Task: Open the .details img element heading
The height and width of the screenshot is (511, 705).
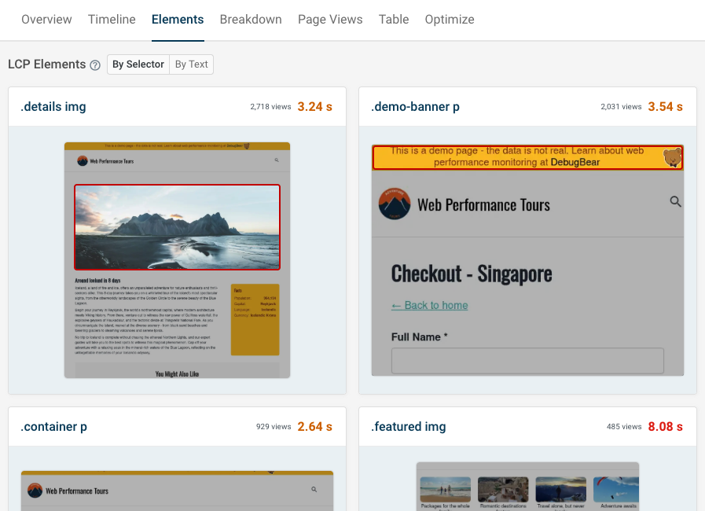Action: (x=53, y=107)
